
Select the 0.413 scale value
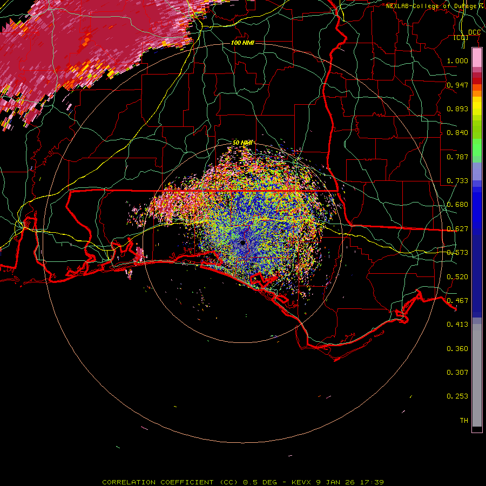pos(457,325)
